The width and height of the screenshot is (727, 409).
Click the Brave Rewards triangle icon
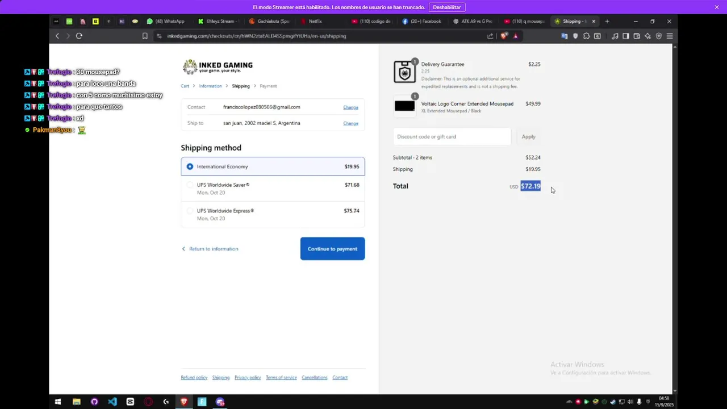point(516,36)
